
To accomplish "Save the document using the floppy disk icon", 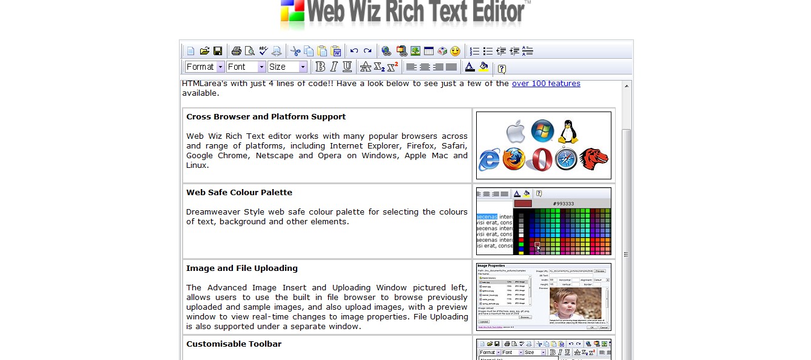I will [x=218, y=51].
